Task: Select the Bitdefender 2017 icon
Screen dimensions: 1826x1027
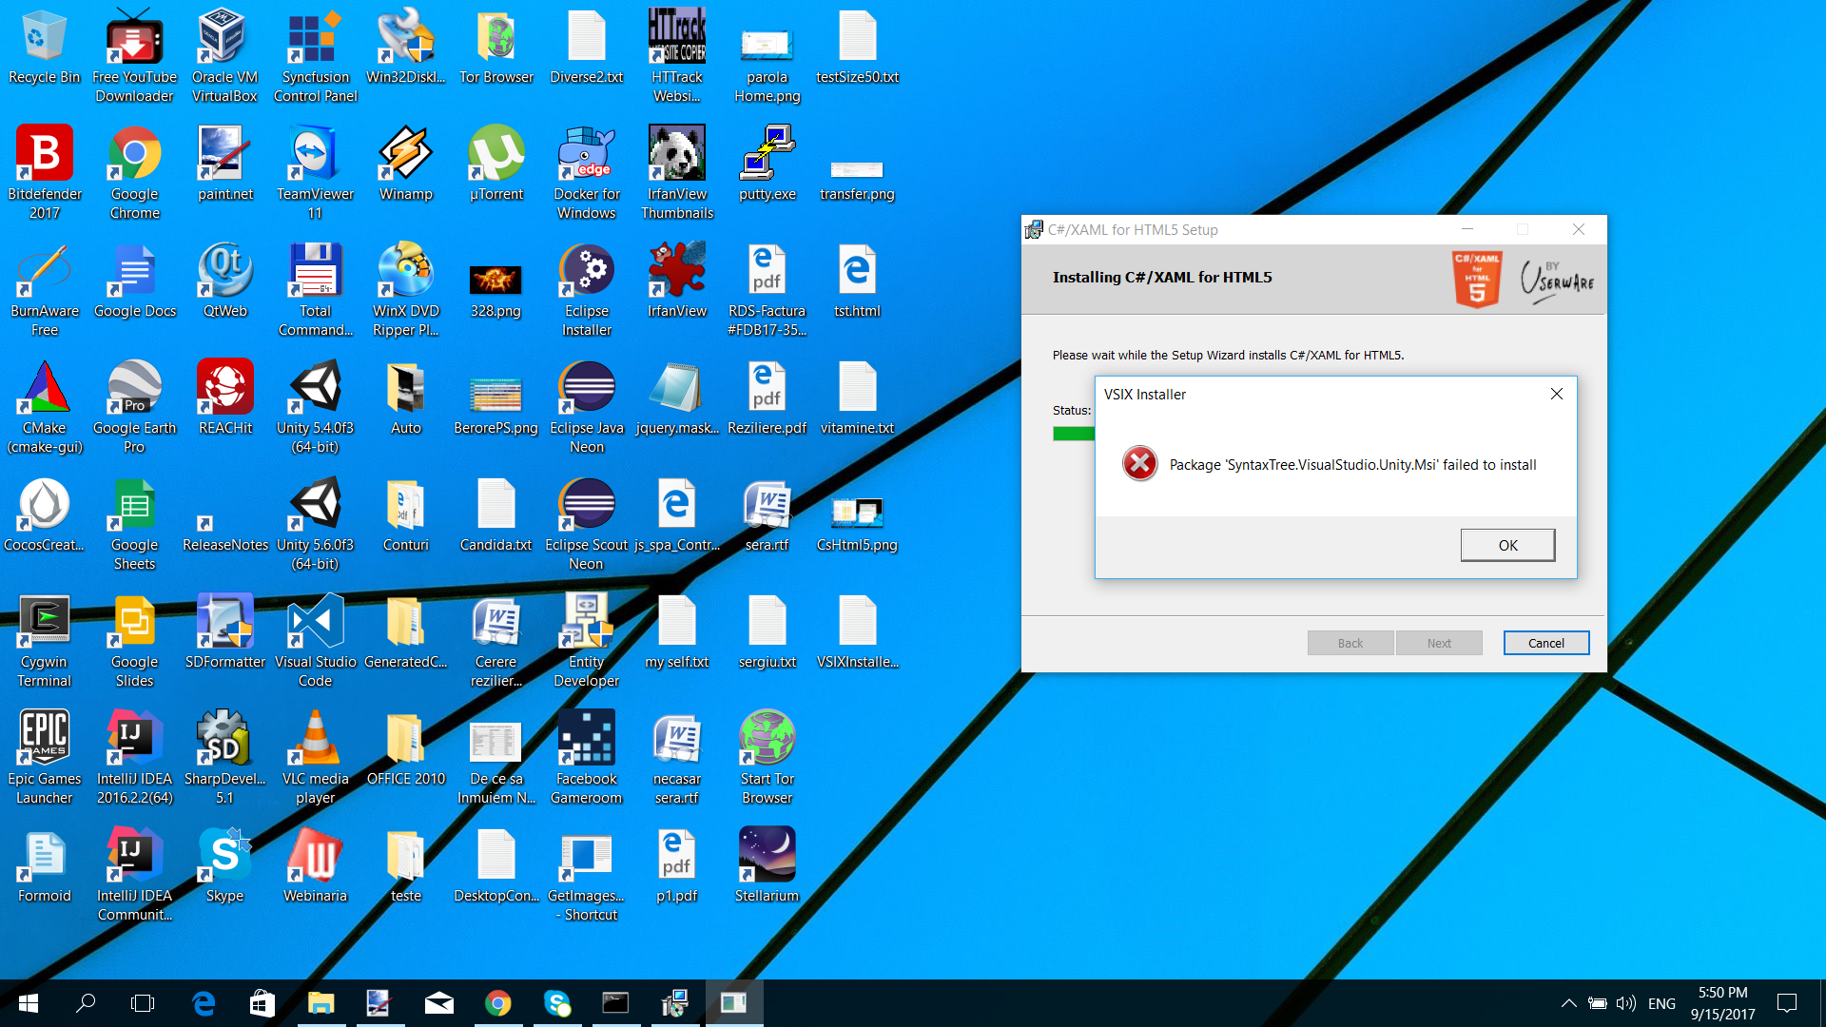Action: click(x=44, y=173)
